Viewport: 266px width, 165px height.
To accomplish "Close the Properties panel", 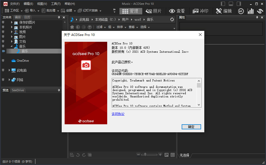I will point(262,17).
